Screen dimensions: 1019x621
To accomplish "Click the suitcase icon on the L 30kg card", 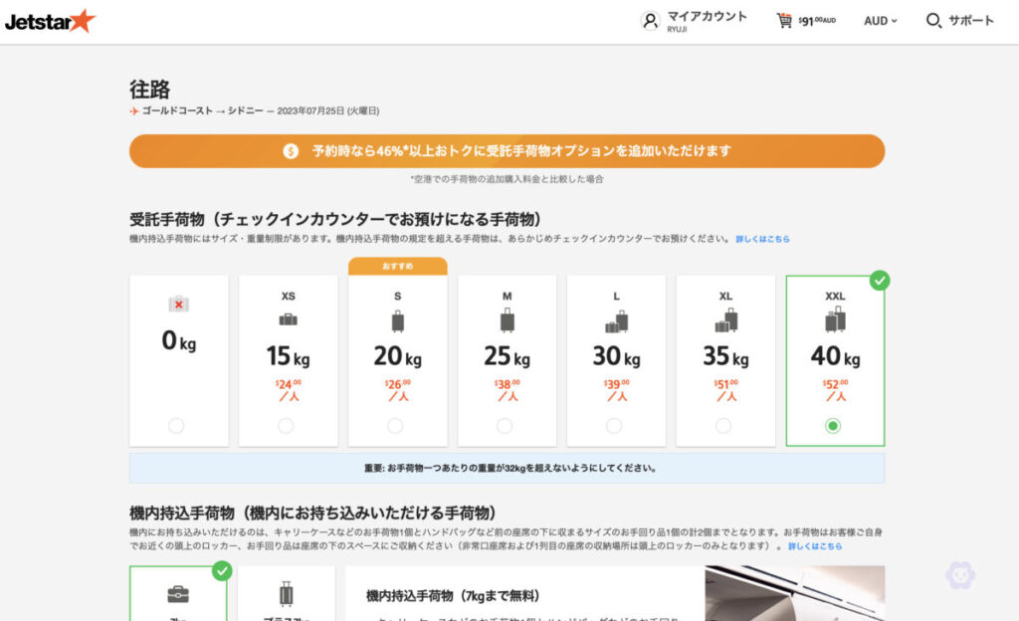I will point(616,320).
